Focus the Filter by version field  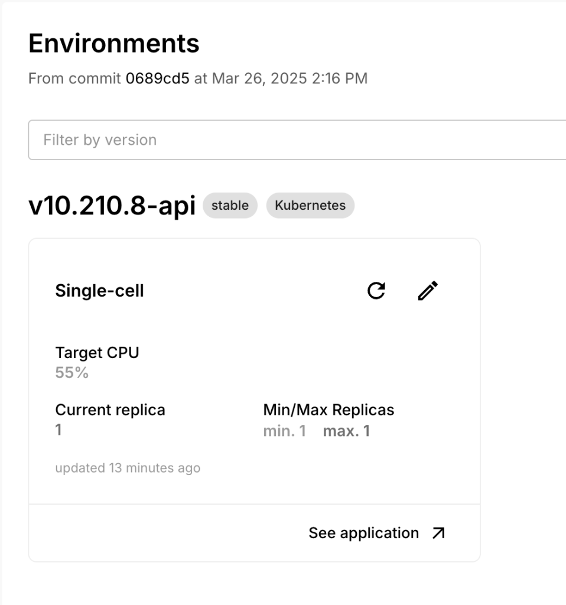[x=295, y=140]
